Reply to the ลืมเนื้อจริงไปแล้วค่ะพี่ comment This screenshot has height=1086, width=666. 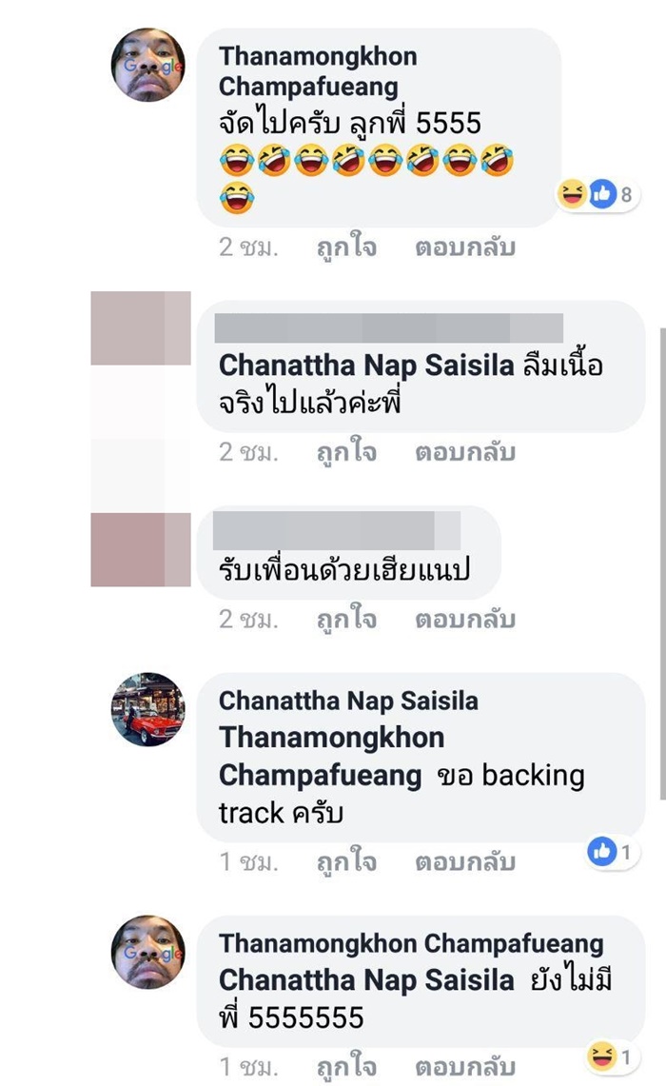pos(465,451)
